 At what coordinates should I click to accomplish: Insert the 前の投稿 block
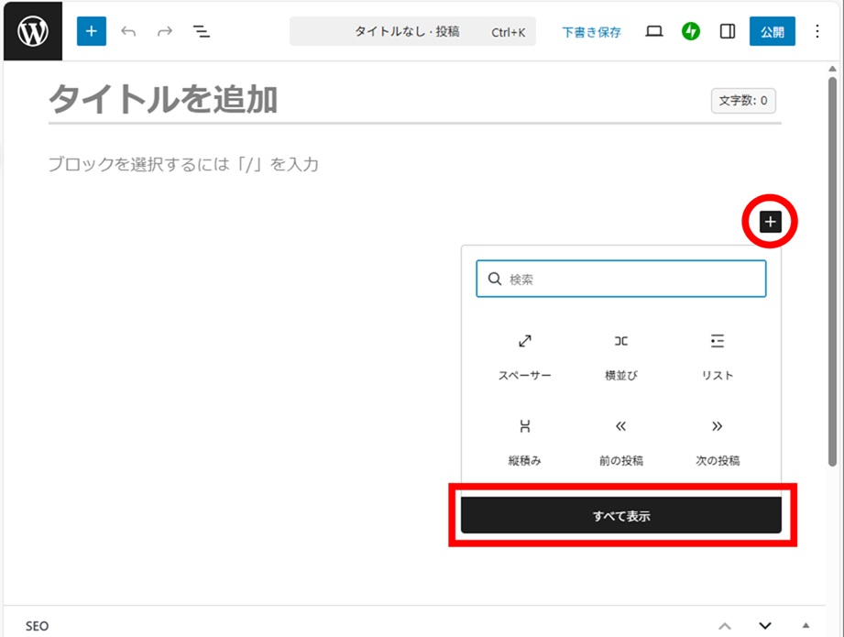point(621,441)
